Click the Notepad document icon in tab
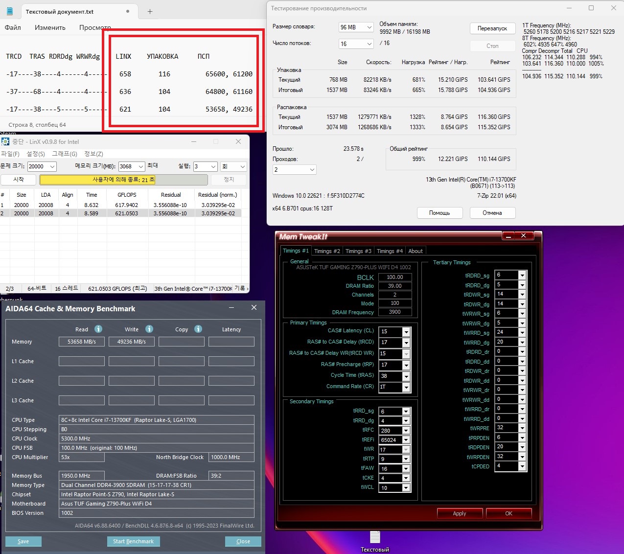Viewport: 624px width, 554px height. (x=10, y=11)
